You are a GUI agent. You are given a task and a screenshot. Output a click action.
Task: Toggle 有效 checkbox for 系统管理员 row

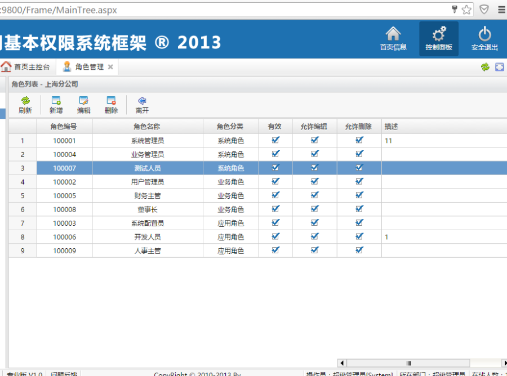[x=275, y=140]
